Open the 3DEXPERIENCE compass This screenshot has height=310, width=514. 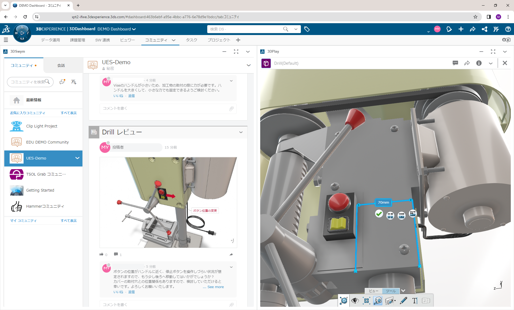coord(22,33)
